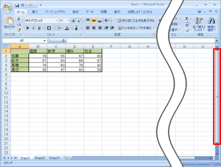Open the Borders button in Font group
The image size is (221, 167).
49,28
